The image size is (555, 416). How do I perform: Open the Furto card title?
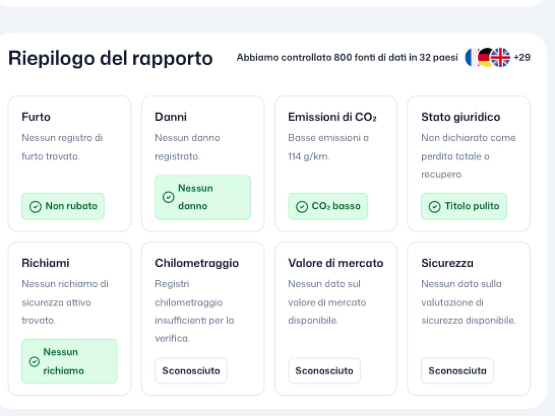click(36, 117)
